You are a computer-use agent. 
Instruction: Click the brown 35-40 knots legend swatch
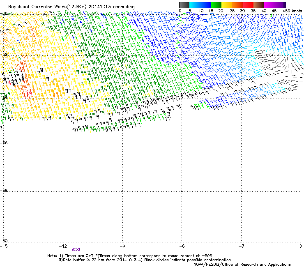point(259,5)
